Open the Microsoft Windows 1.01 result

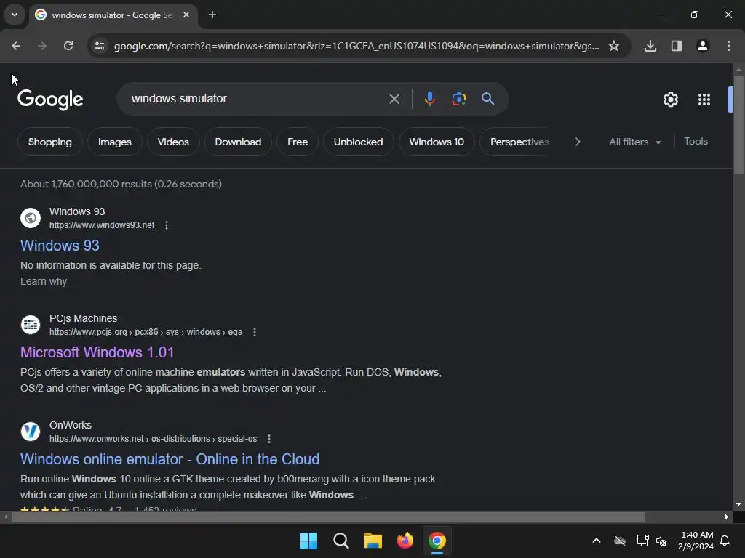97,352
